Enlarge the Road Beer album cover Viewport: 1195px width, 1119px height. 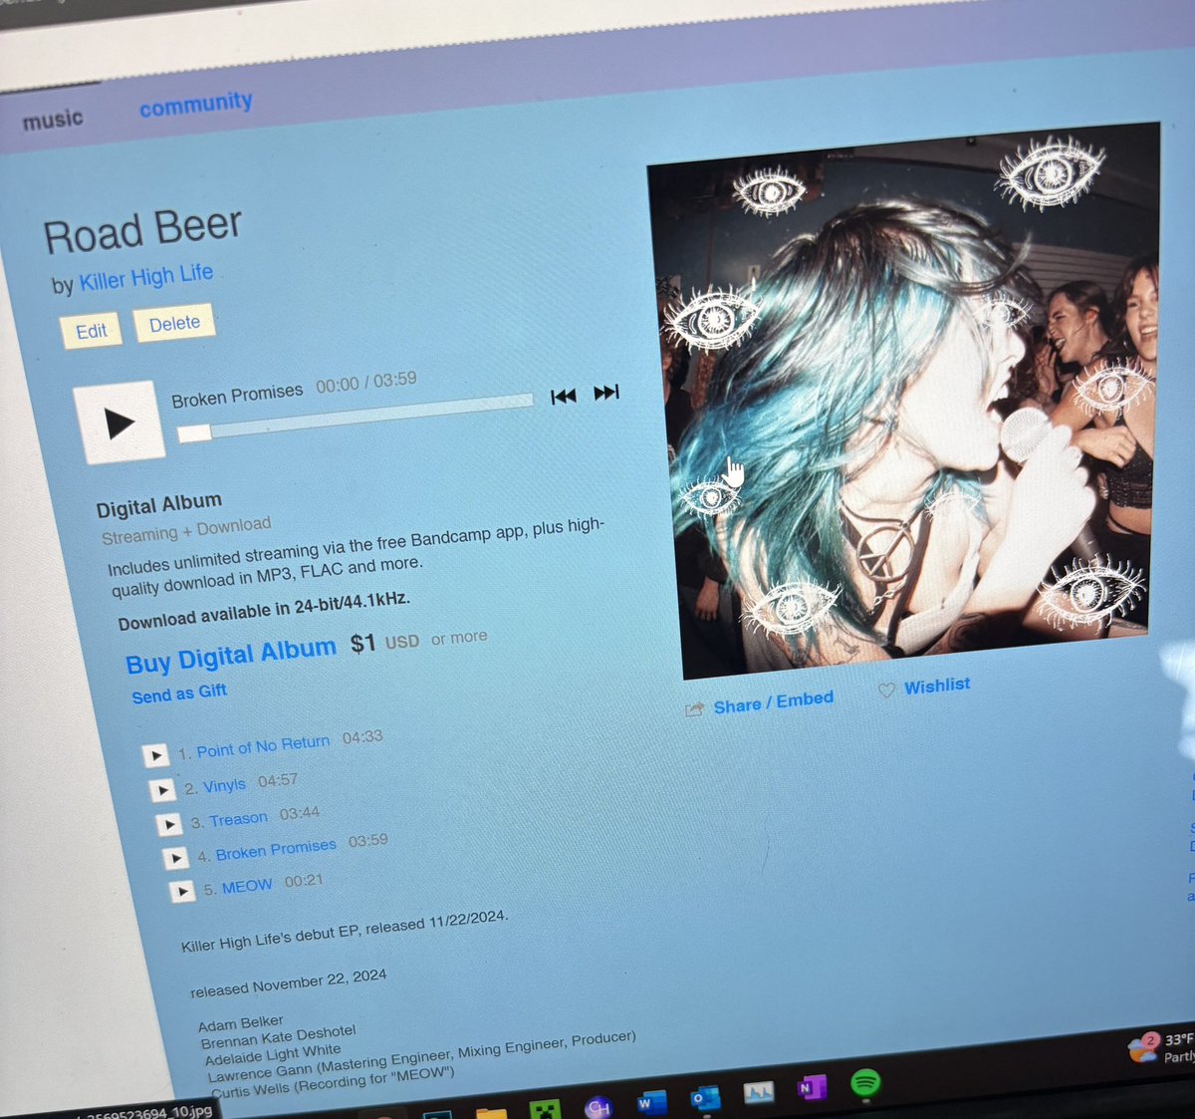click(x=904, y=399)
